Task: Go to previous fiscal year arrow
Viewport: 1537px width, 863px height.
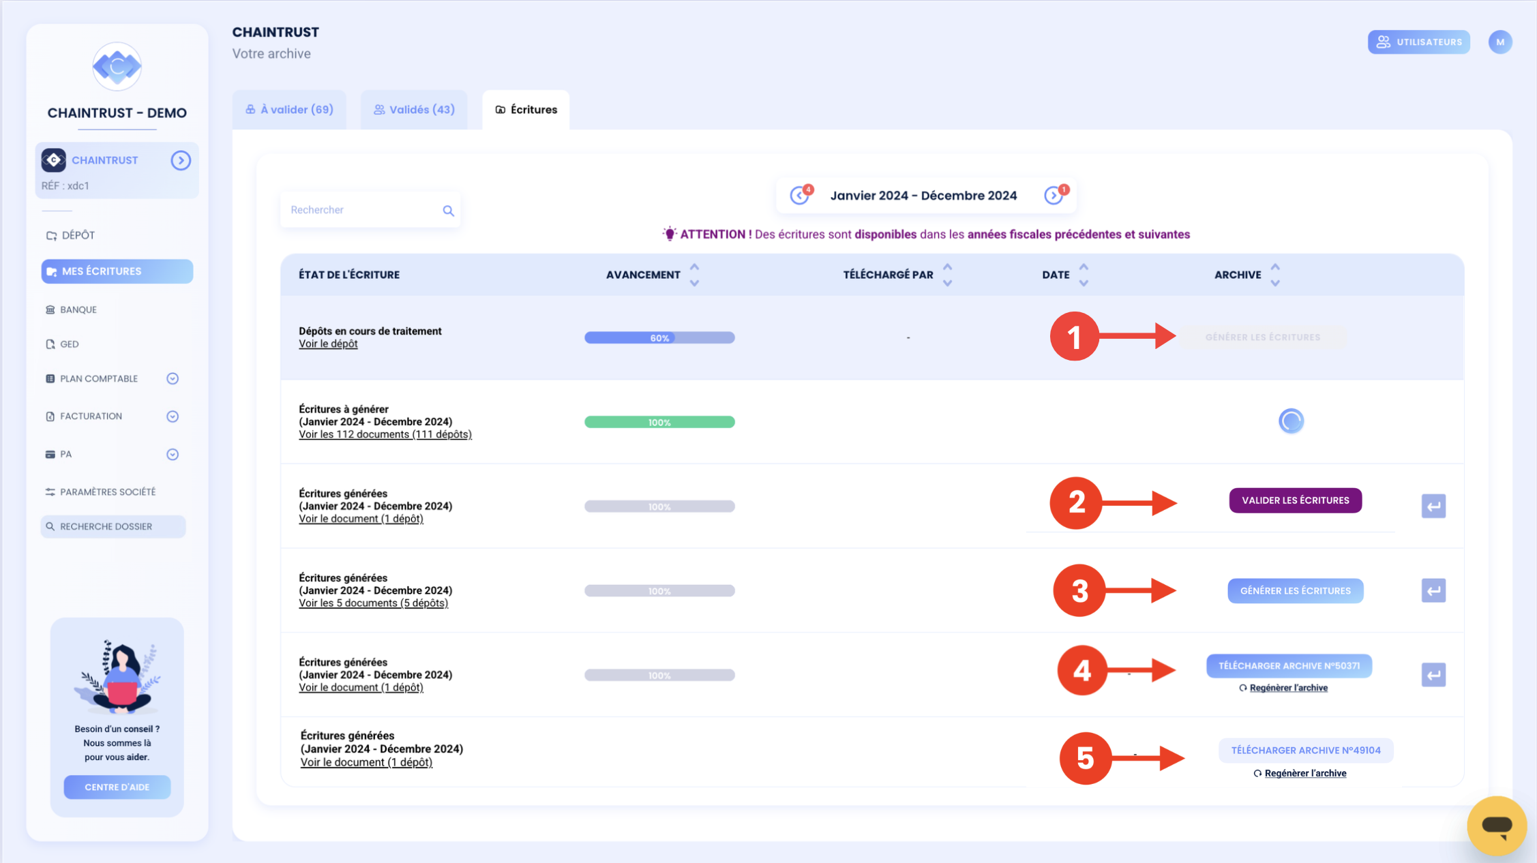Action: coord(799,196)
